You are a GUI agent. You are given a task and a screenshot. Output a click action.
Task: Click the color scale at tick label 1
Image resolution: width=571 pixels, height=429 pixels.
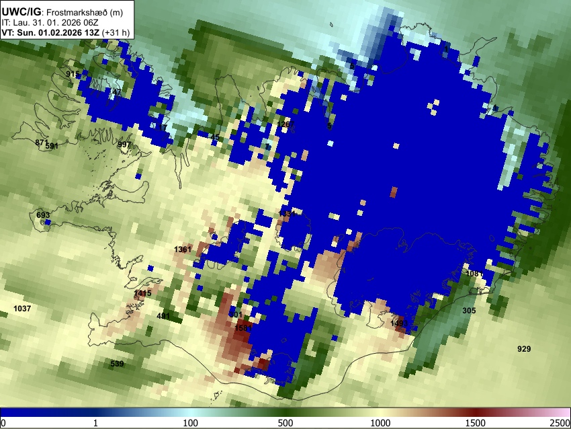coord(95,423)
